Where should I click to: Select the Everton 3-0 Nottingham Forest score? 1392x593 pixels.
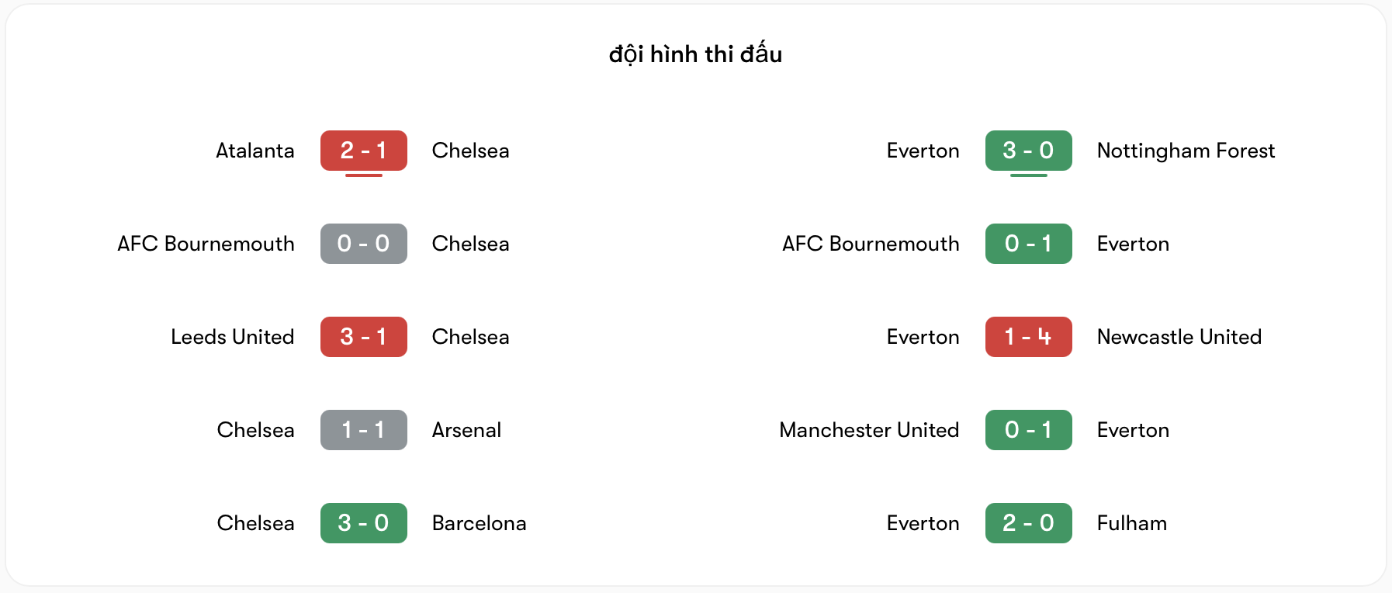pos(1028,151)
